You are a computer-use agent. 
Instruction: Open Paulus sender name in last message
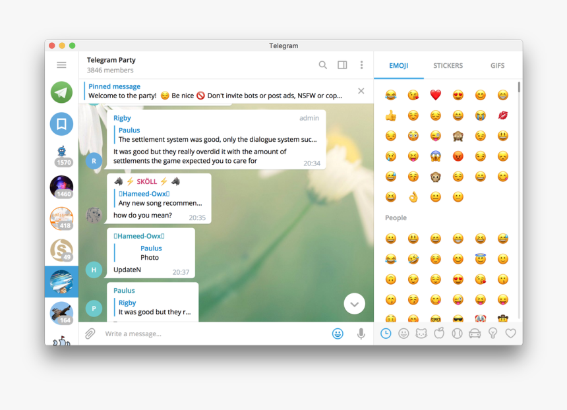point(124,291)
